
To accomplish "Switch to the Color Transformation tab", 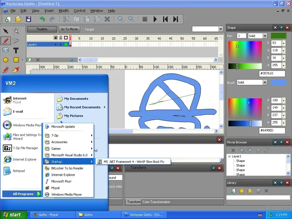I will point(157,202).
